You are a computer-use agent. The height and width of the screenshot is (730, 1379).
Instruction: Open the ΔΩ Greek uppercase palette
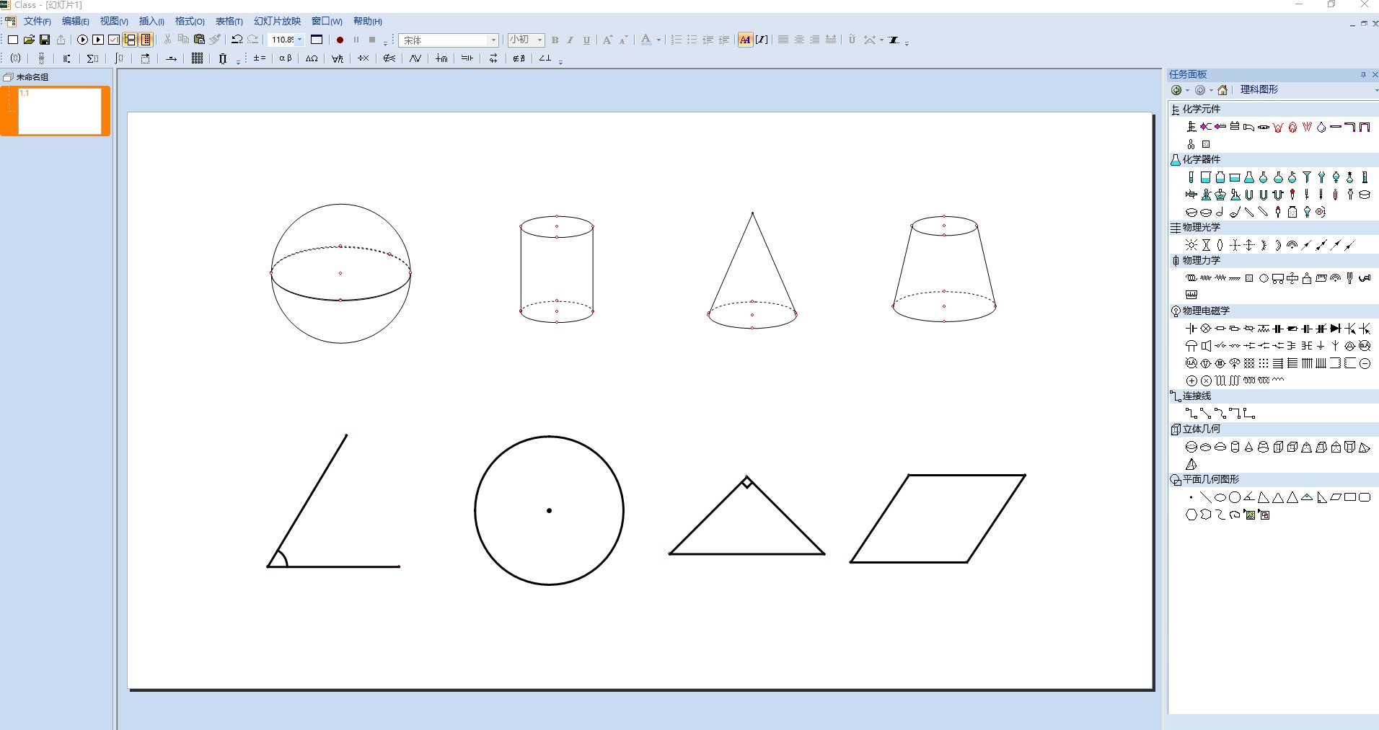pos(312,58)
